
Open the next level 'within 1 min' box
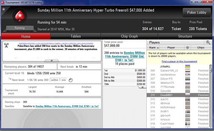(58, 80)
